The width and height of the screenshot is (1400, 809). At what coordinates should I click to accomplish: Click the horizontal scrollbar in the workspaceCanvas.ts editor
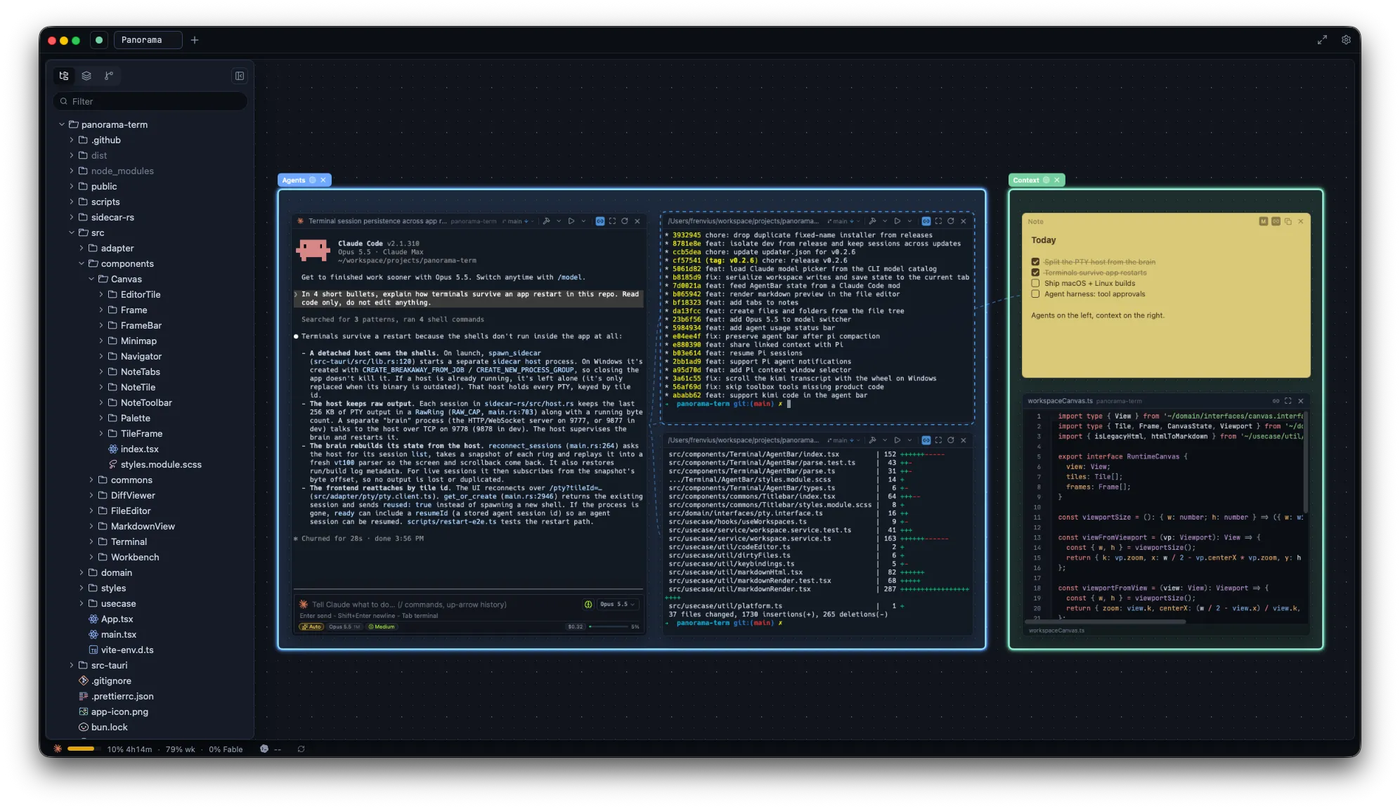[x=1105, y=621]
